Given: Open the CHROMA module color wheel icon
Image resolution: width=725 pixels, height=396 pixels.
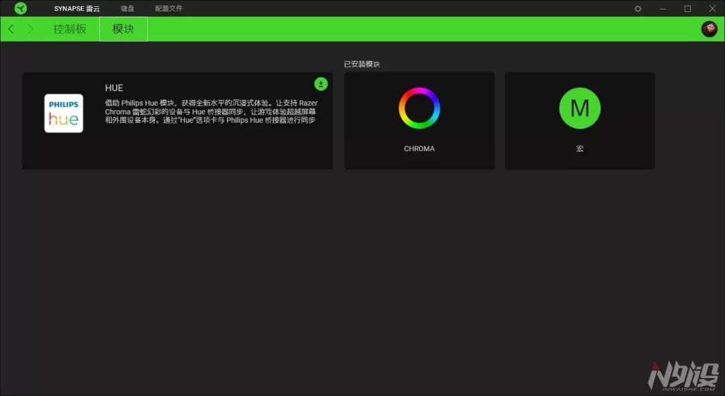Looking at the screenshot, I should click(419, 107).
